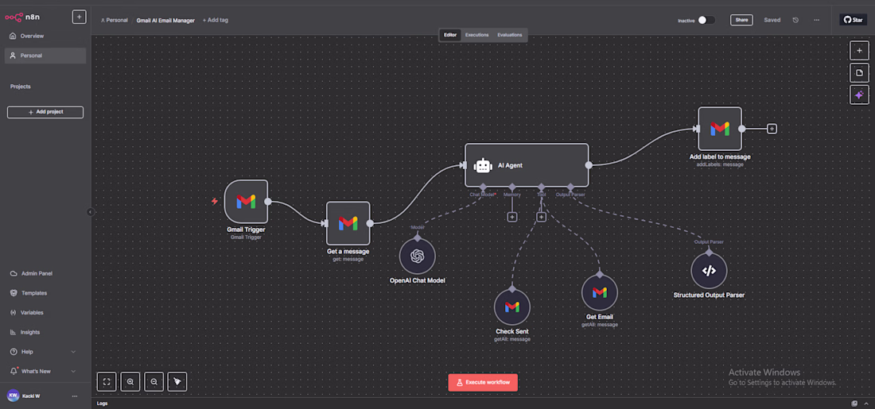This screenshot has height=409, width=875.
Task: Click Add tag link
Action: 216,20
